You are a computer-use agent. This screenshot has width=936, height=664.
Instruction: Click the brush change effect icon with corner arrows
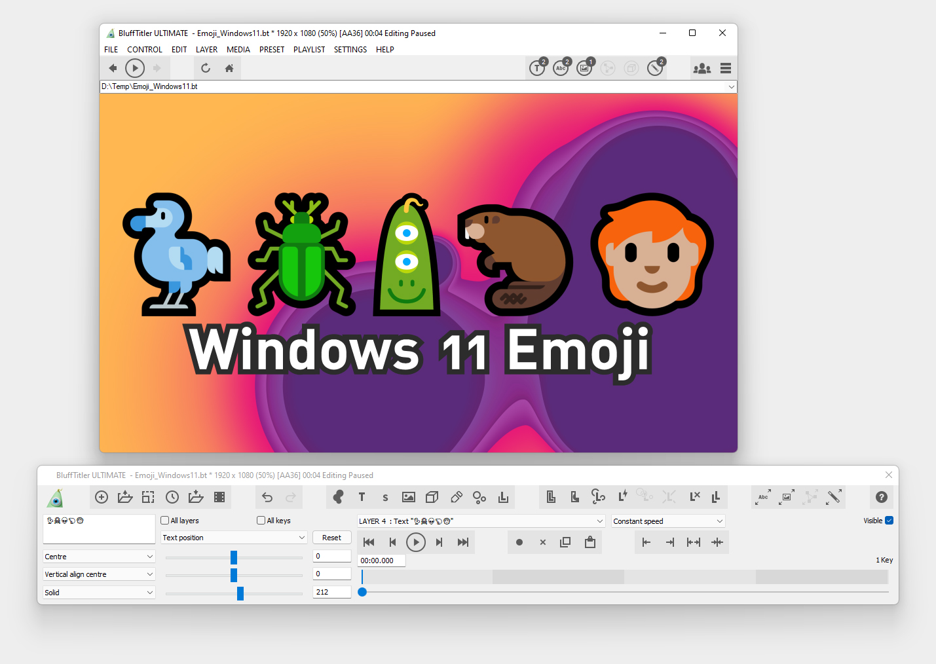coord(834,497)
